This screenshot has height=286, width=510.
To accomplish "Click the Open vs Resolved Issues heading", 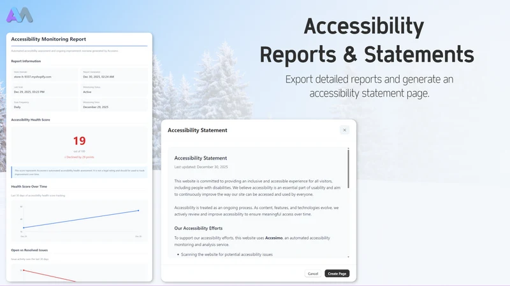I will [x=29, y=250].
